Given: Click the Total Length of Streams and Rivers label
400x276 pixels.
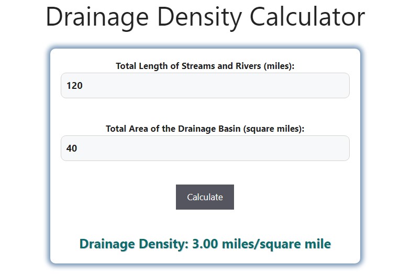Looking at the screenshot, I should pos(205,66).
